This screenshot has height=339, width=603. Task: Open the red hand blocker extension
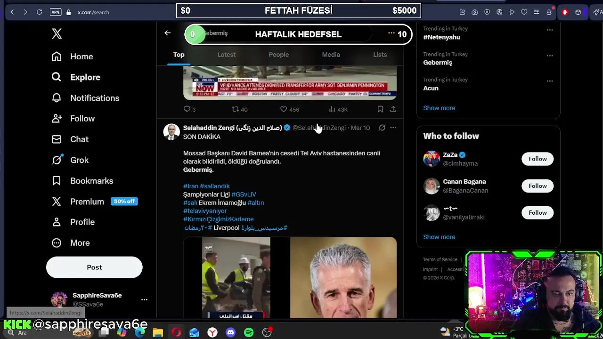pos(565,12)
